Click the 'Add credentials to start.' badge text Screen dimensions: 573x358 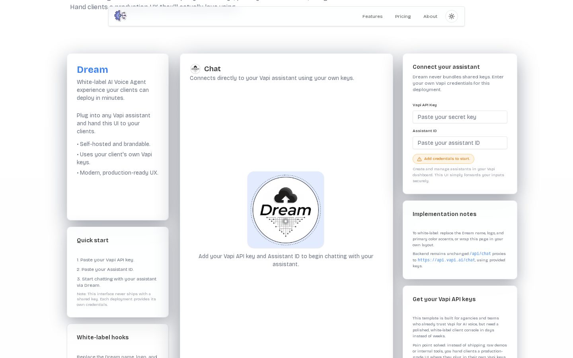pos(447,159)
